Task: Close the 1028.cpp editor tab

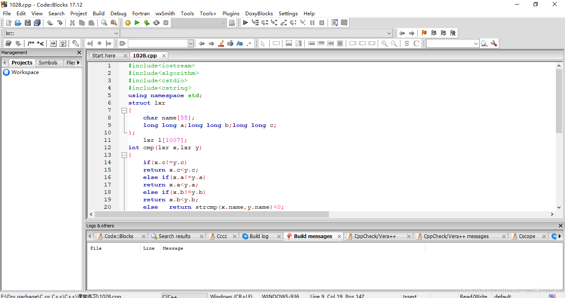Action: [164, 55]
